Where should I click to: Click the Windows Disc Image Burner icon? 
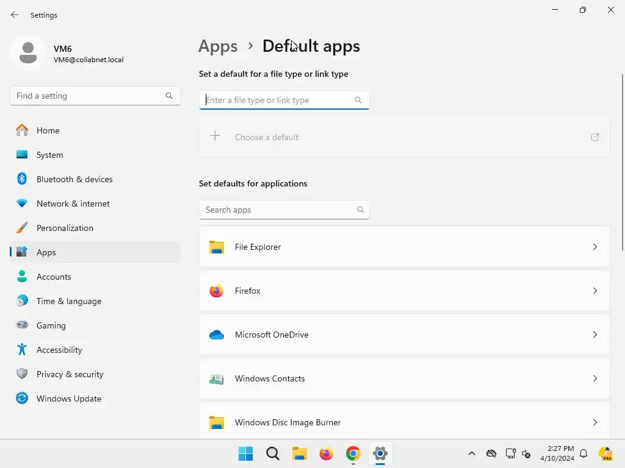(217, 423)
